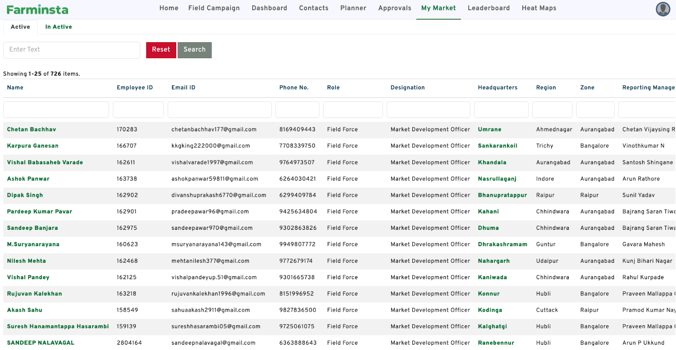Switch to the In Active tab

coord(58,27)
